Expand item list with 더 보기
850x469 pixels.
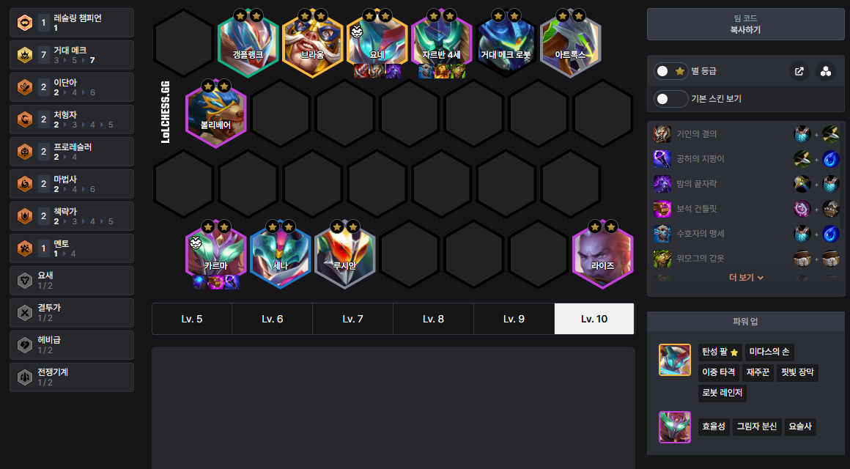click(746, 277)
